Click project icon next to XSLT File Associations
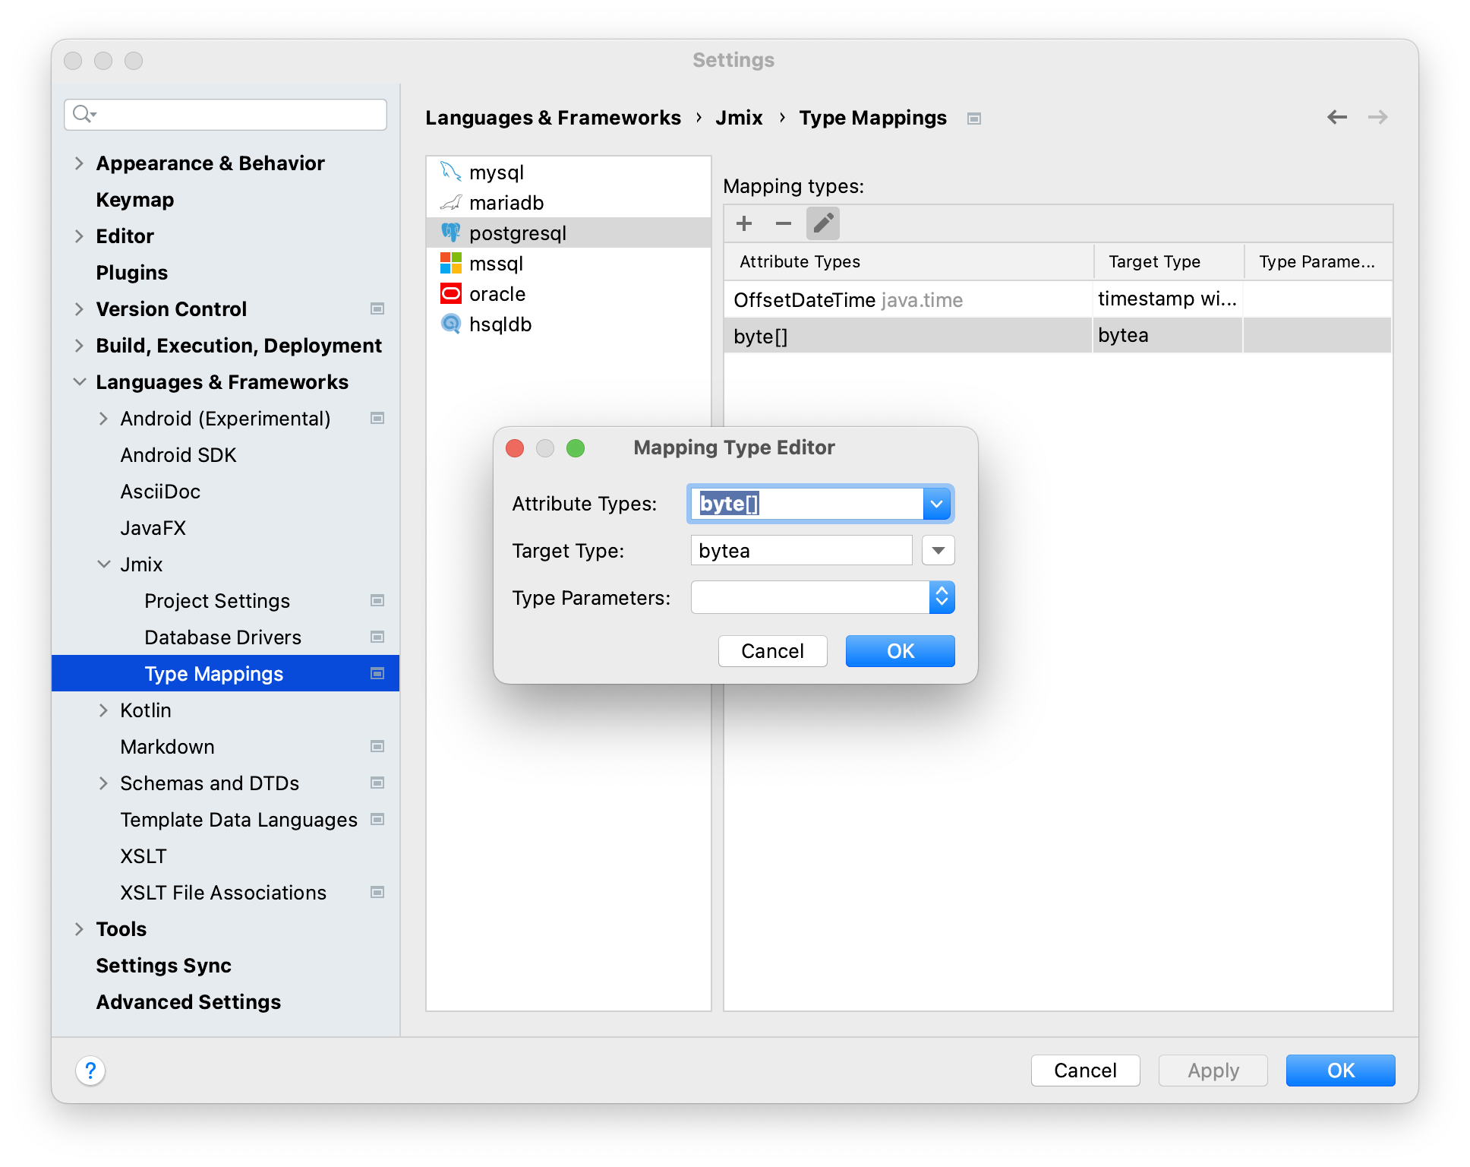The image size is (1470, 1167). point(377,893)
